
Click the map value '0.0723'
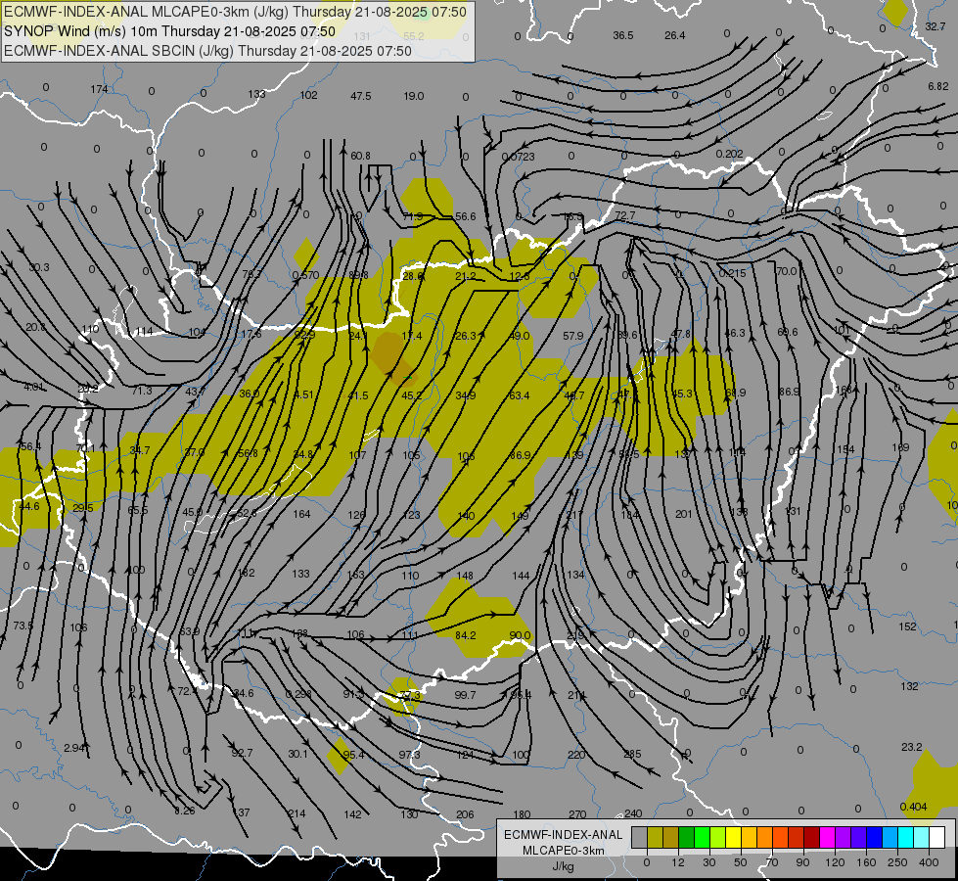[518, 157]
